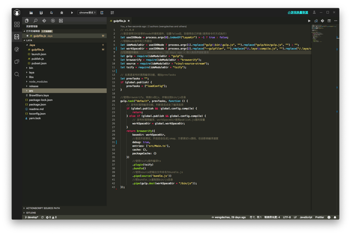The image size is (351, 235).
Task: Expand the node_modules folder
Action: 38,82
